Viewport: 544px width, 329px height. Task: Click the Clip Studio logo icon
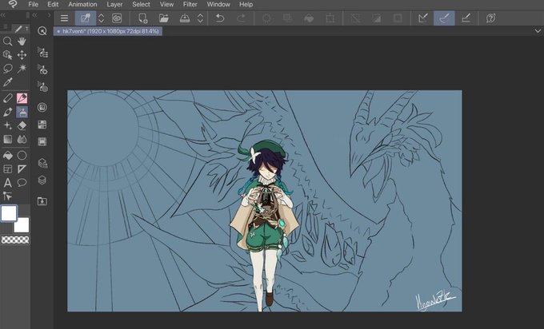tap(13, 4)
